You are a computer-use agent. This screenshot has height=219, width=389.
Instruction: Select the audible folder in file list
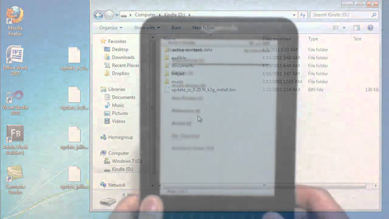[179, 58]
